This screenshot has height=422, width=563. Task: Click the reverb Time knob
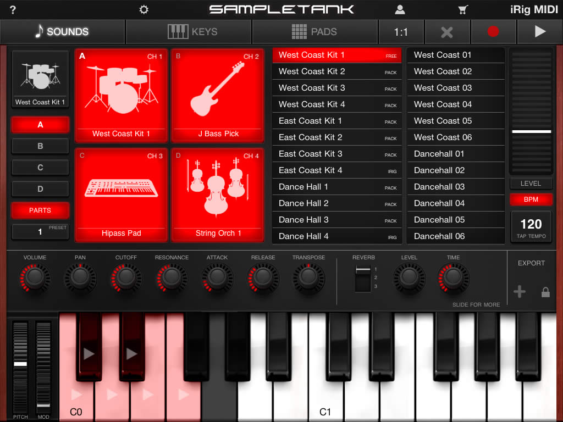coord(453,277)
